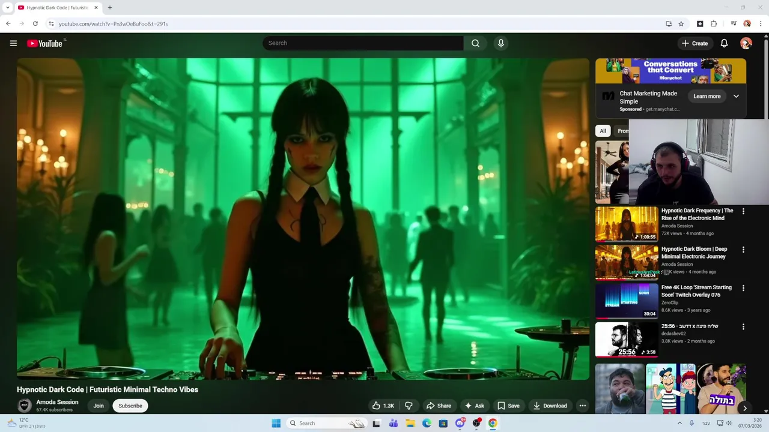Screen dimensions: 769x432
Task: Open Chrome extensions puzzle icon
Action: click(714, 24)
